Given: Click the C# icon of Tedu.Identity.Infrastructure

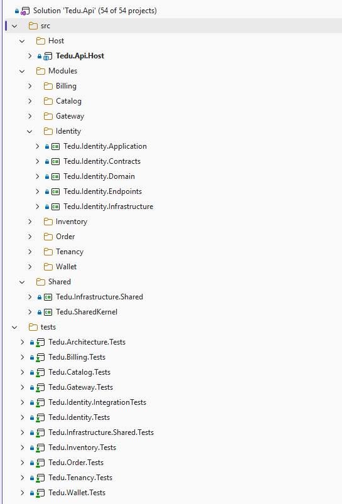Looking at the screenshot, I should click(x=55, y=206).
